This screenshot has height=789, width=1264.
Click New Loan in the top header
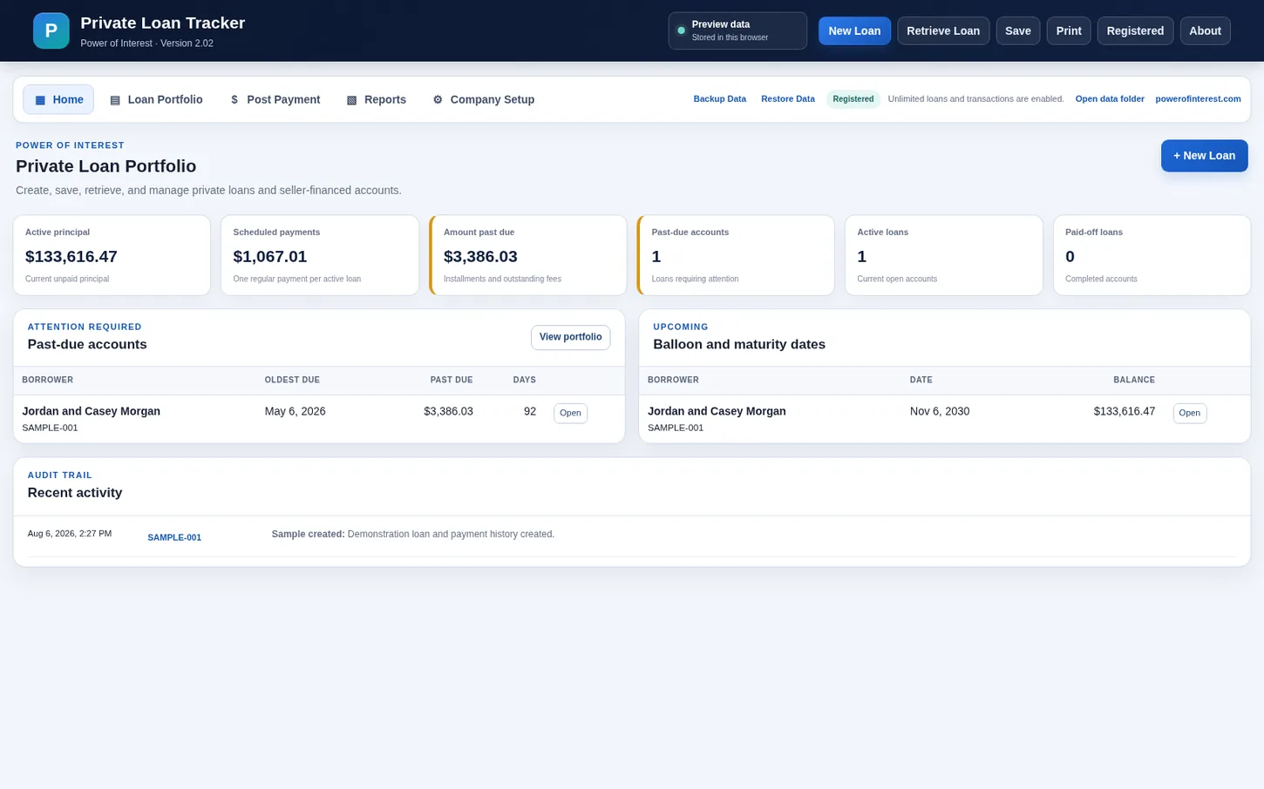pos(854,30)
